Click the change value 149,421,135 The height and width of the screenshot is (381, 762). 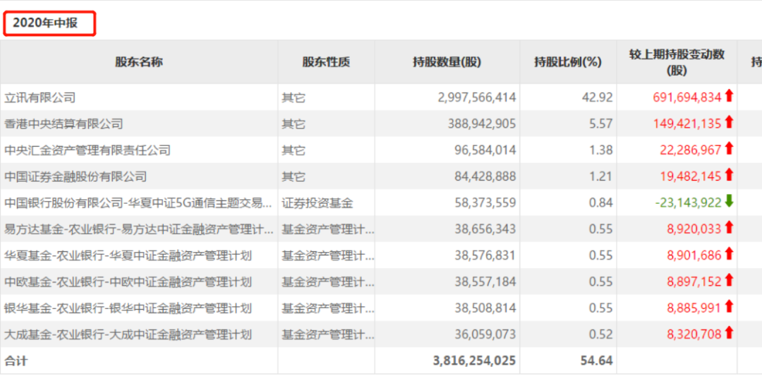pos(687,124)
